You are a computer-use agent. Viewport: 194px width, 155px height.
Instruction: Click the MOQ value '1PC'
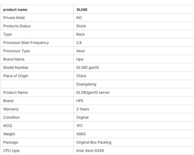tap(80, 126)
